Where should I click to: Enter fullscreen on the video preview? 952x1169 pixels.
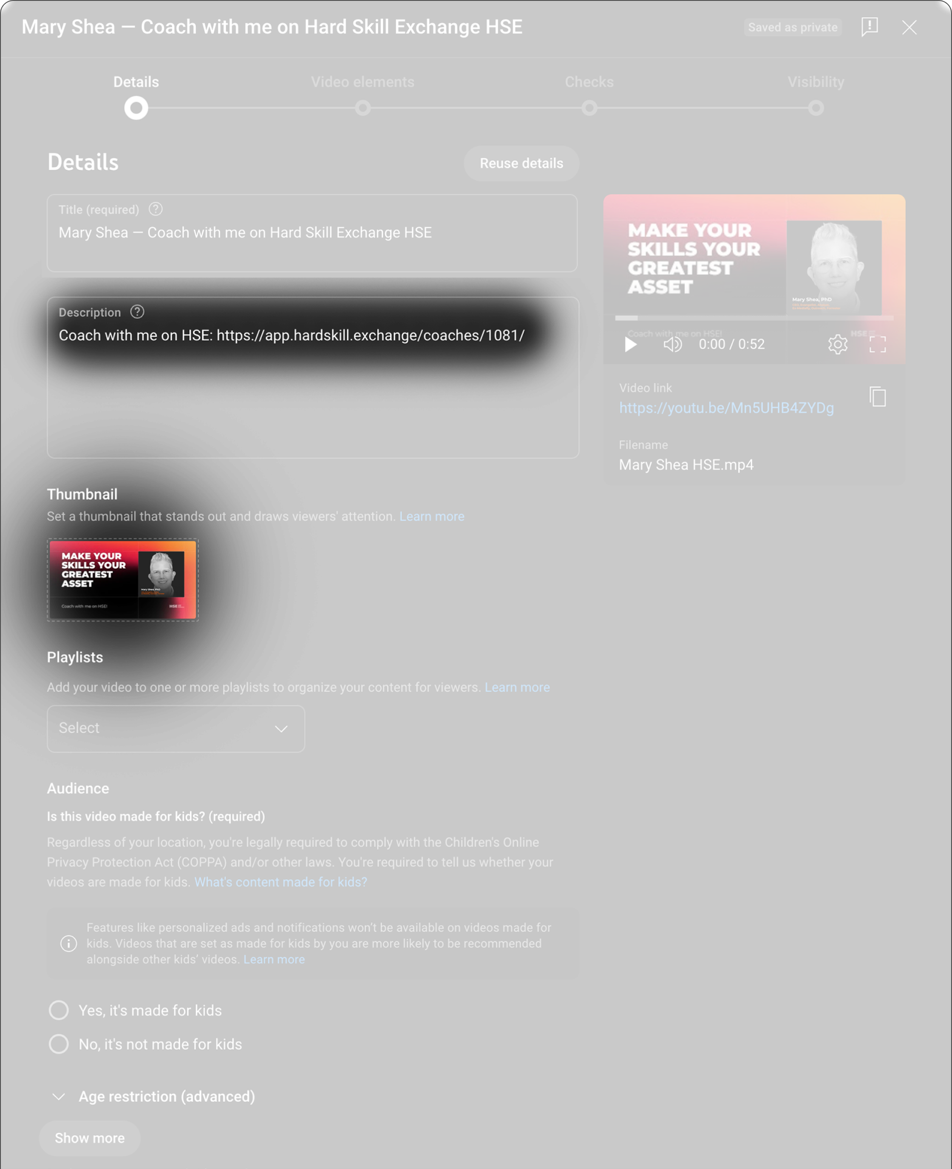(x=878, y=344)
